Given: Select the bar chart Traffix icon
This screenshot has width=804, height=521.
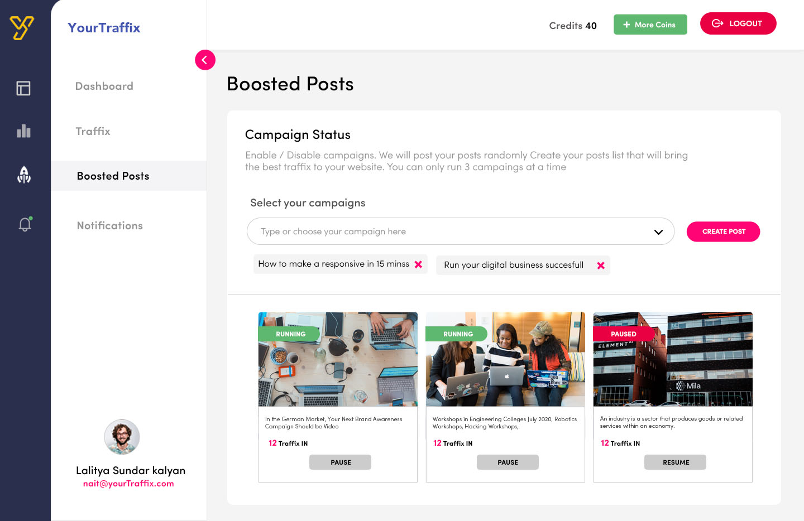Looking at the screenshot, I should 23,131.
